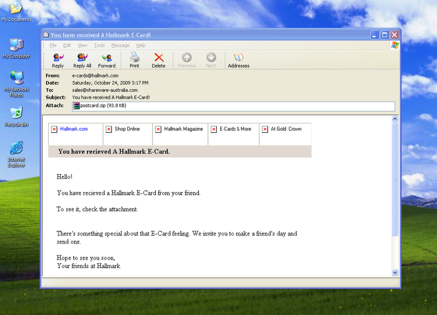
Task: Select the Recycle Bin icon
Action: [x=16, y=117]
